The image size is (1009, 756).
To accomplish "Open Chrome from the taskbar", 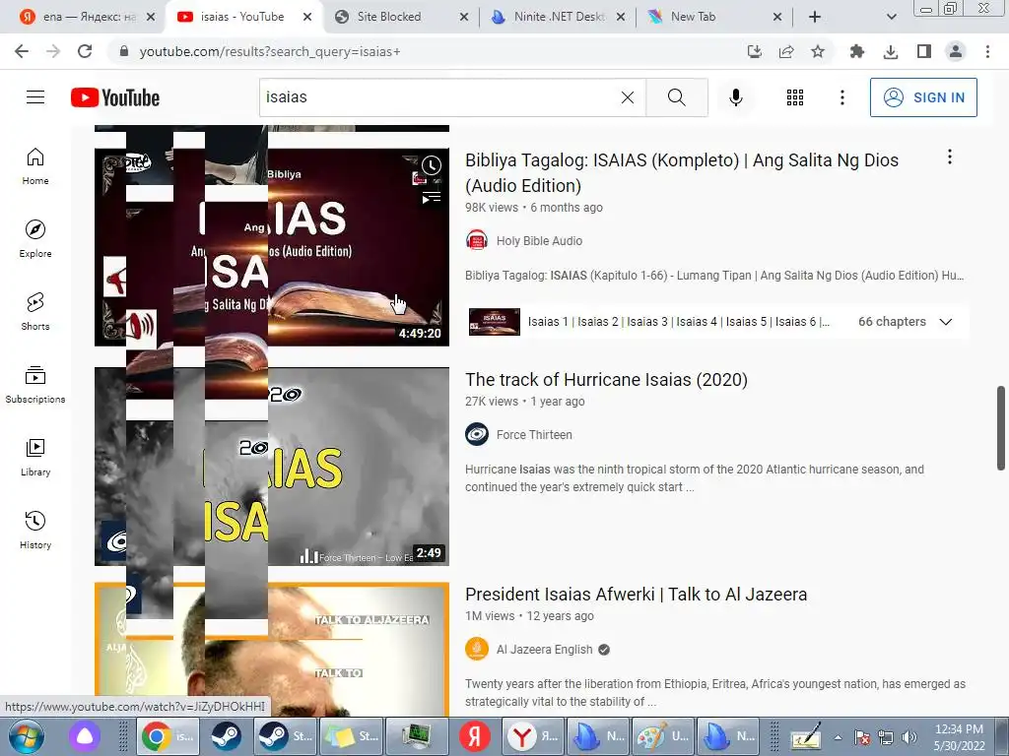I will pyautogui.click(x=168, y=736).
